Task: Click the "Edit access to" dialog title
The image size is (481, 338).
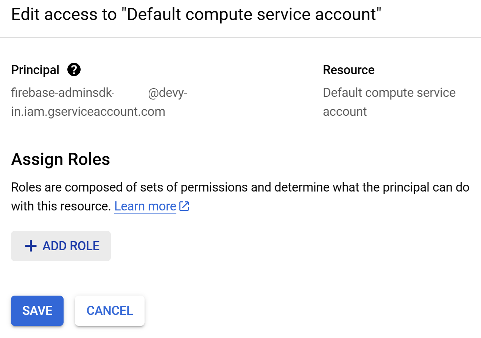Action: tap(196, 14)
